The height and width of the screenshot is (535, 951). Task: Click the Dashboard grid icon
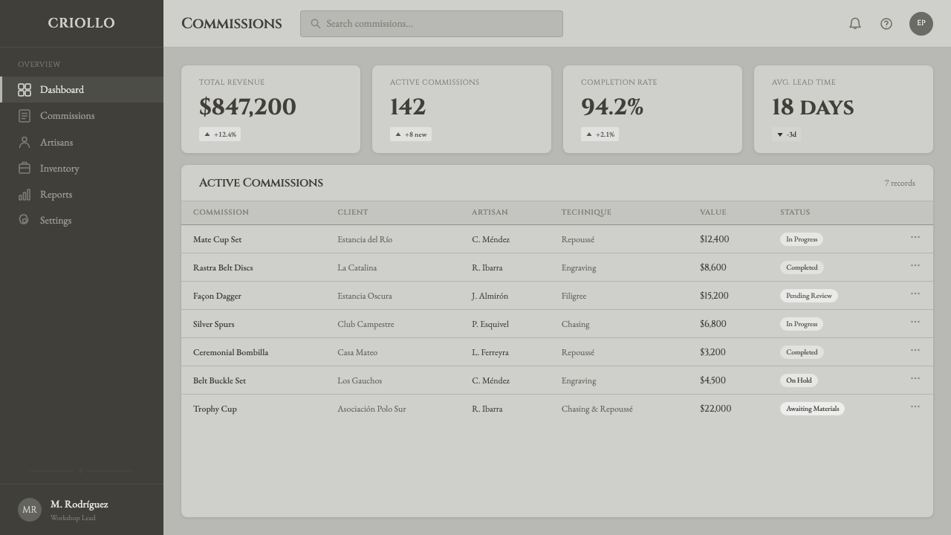[25, 90]
